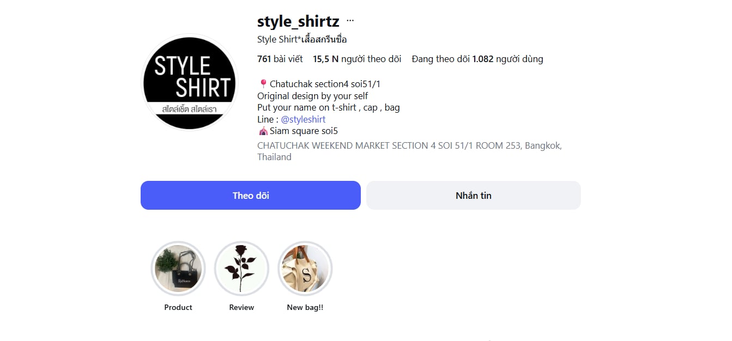Click the style_shirtz username heading
Viewport: 732px width, 341px height.
click(x=298, y=22)
